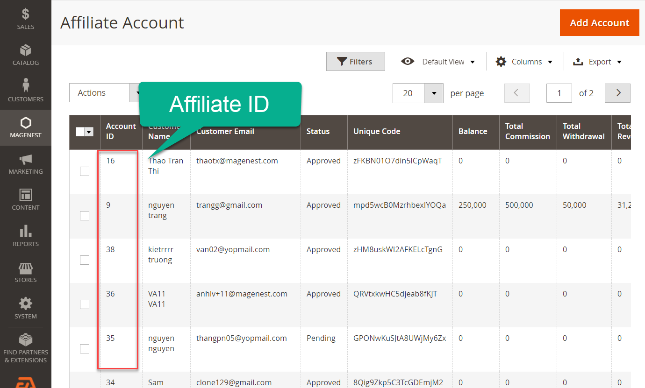Click unique code mpd5wcB0MzrhbexIYOQa
The height and width of the screenshot is (388, 645).
pyautogui.click(x=400, y=205)
